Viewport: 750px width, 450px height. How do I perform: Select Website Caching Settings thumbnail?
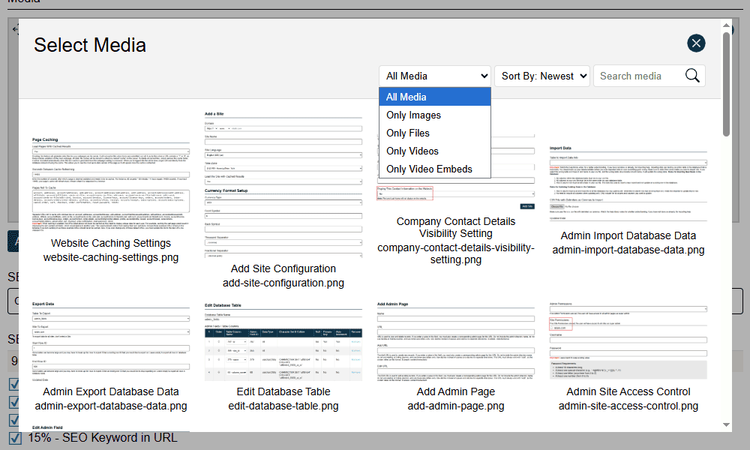coord(110,184)
